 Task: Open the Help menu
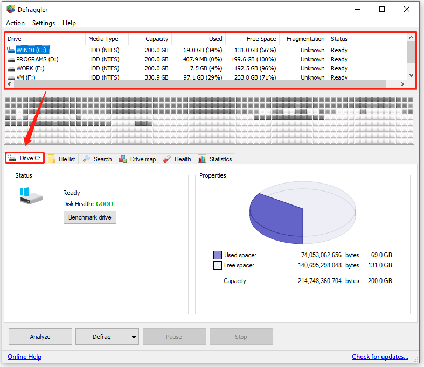click(x=69, y=23)
